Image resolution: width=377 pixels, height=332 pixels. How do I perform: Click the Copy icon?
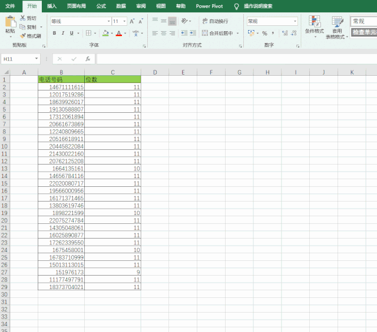(x=22, y=27)
